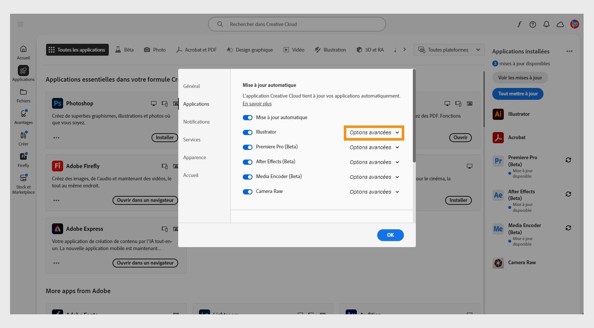Open Photoshop card more options ellipsis
This screenshot has width=594, height=328.
point(56,138)
